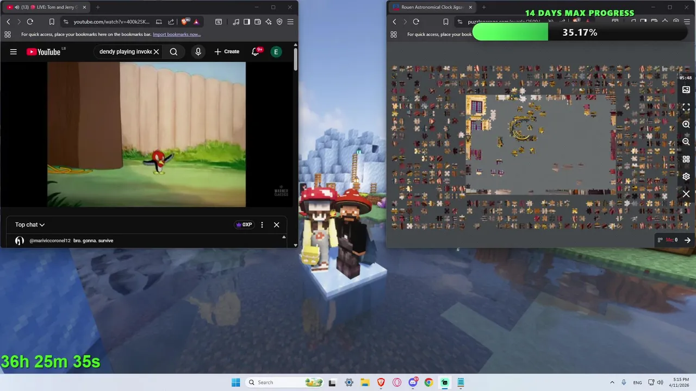Close the live chat panel
The image size is (696, 391).
pyautogui.click(x=276, y=224)
